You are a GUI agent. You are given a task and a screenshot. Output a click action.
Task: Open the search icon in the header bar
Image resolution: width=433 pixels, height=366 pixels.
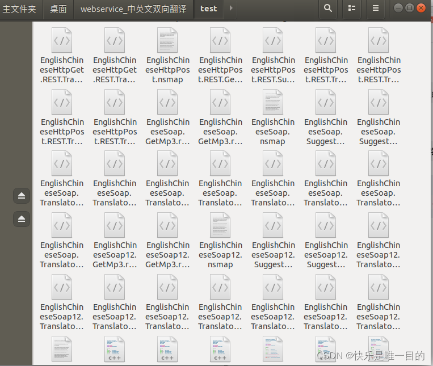tap(328, 9)
